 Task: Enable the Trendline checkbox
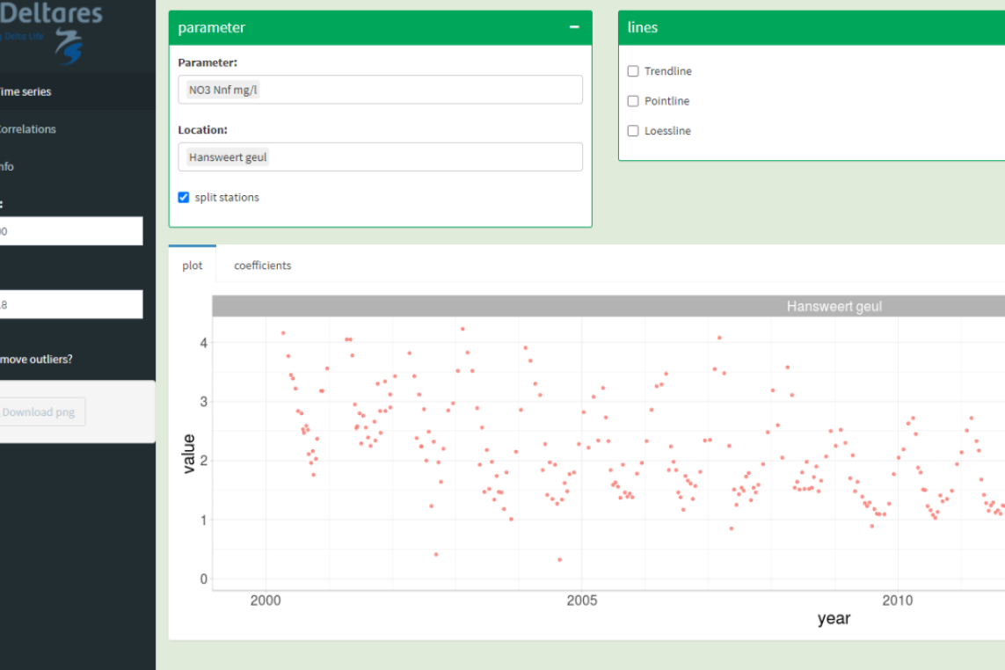pos(633,71)
